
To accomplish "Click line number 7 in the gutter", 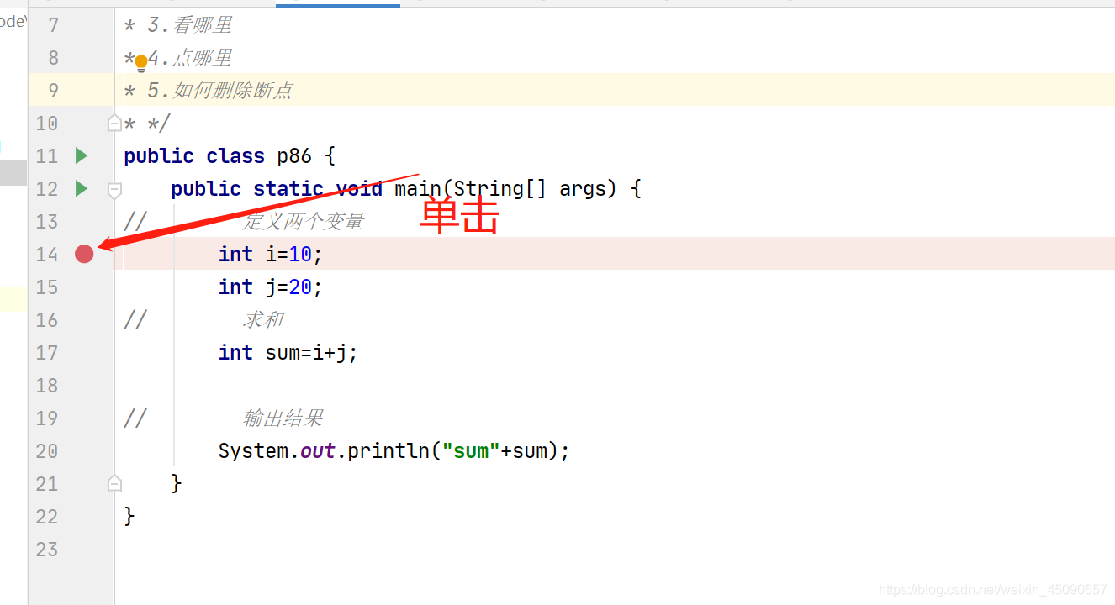I will [x=53, y=25].
